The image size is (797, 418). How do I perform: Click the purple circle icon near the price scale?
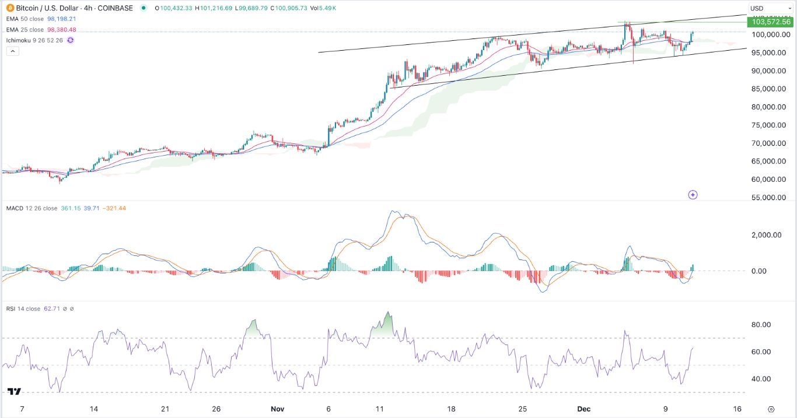[x=693, y=195]
